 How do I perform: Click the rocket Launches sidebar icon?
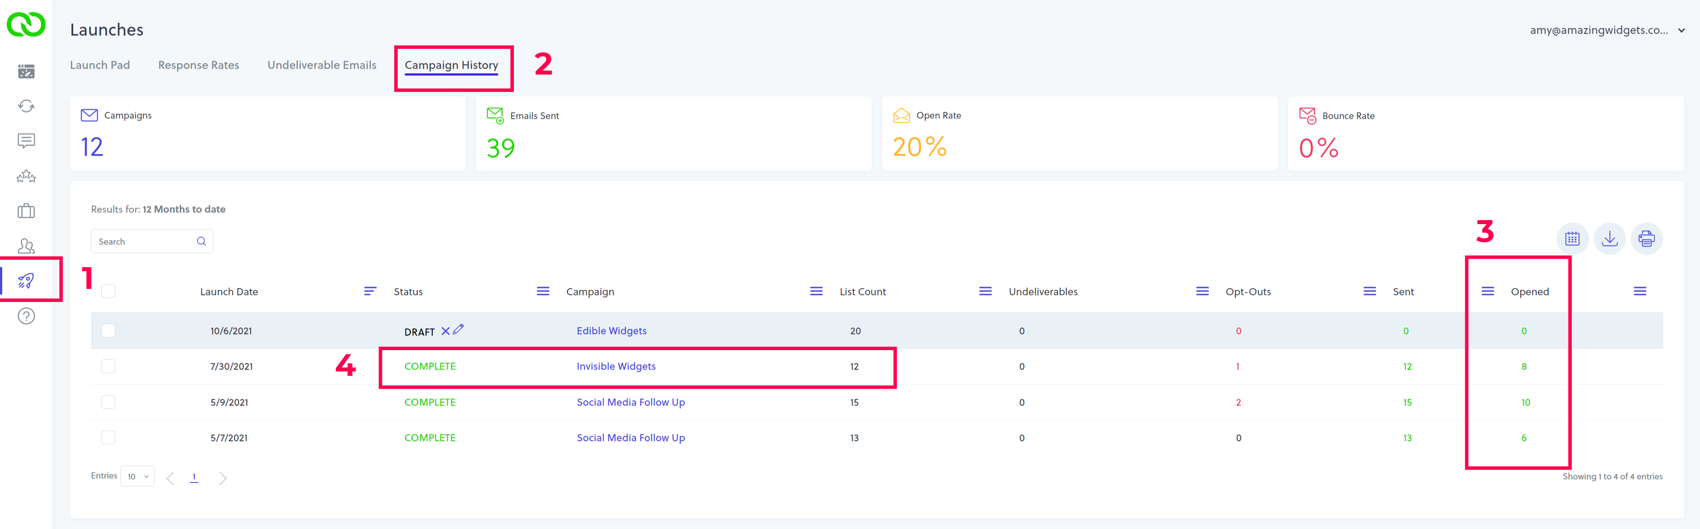point(26,281)
